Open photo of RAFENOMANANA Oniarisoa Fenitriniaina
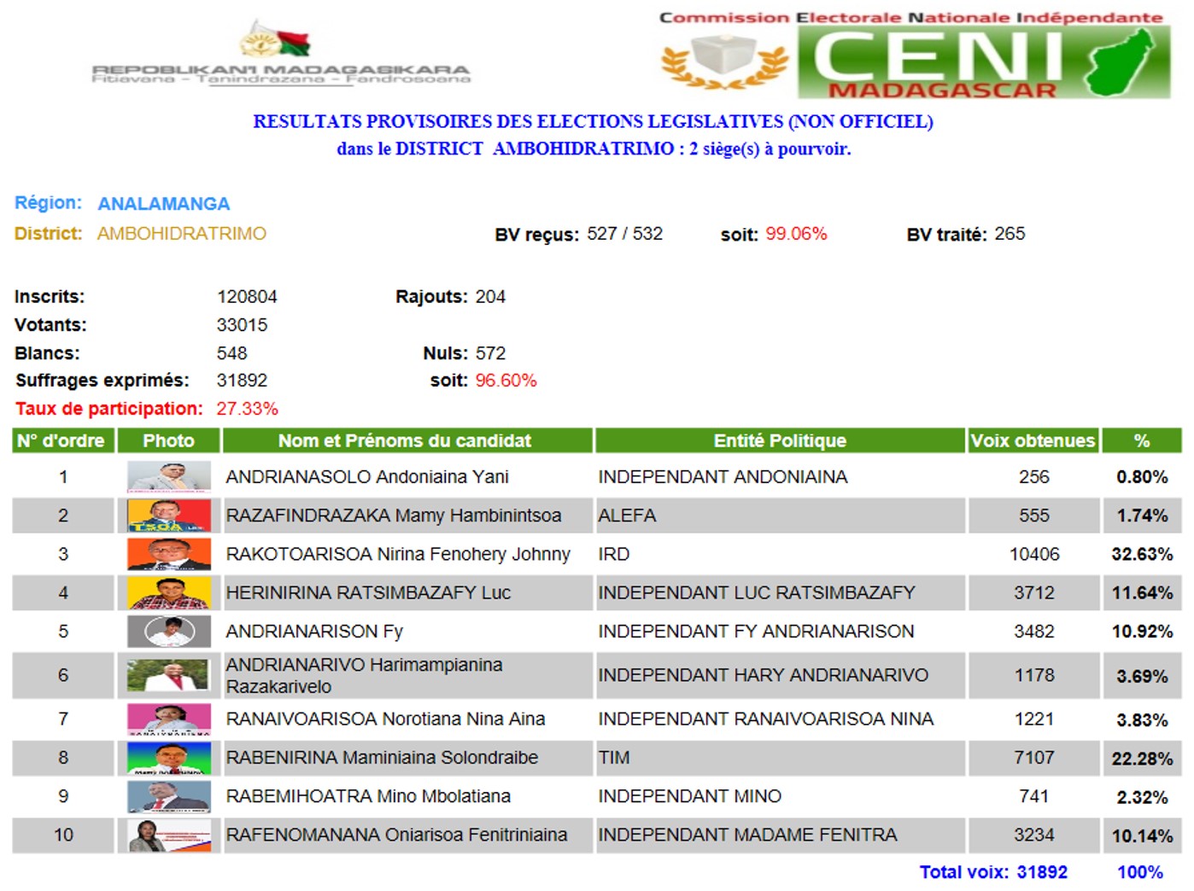The width and height of the screenshot is (1194, 891). click(x=169, y=836)
